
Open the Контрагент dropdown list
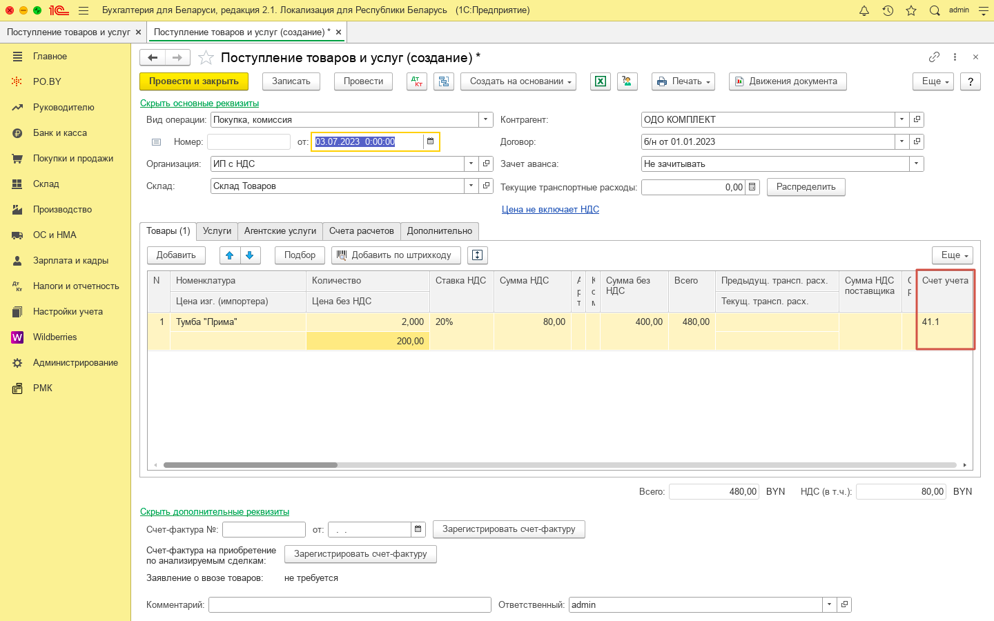[902, 119]
